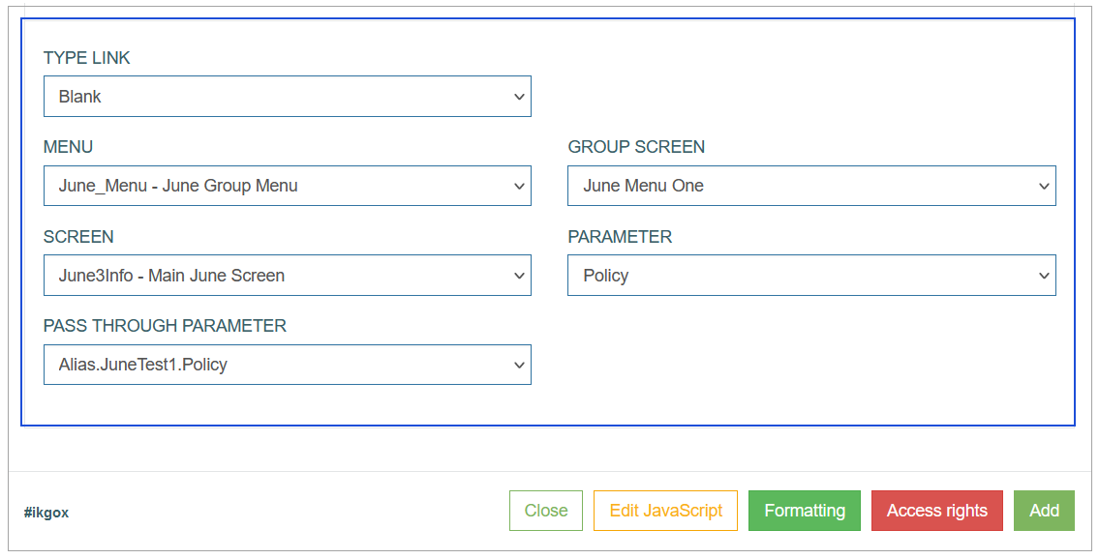Open the Edit JavaScript editor

666,511
